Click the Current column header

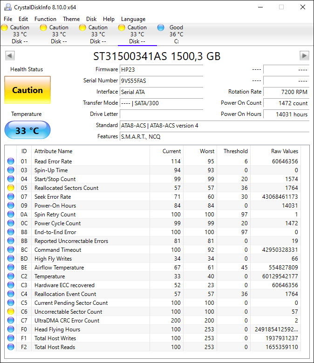(x=167, y=151)
